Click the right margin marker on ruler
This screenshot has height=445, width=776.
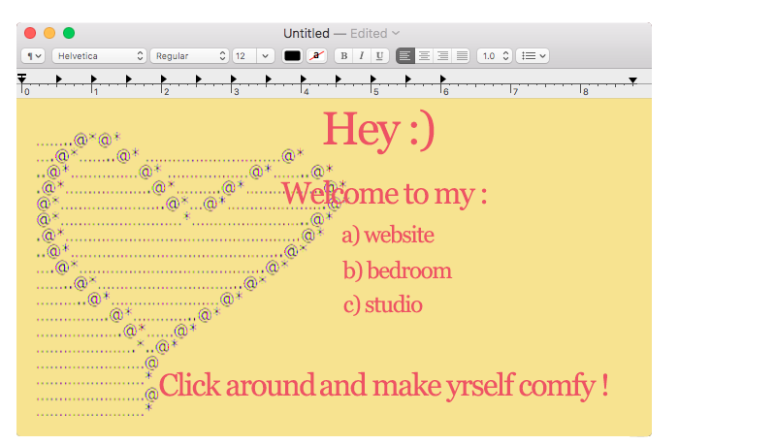click(x=632, y=80)
